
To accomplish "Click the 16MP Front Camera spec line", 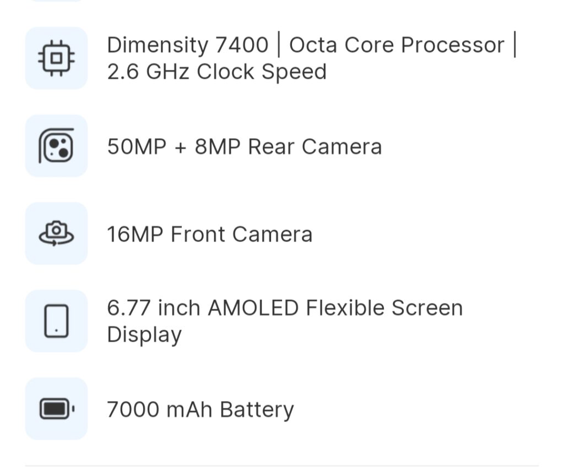I will point(209,234).
